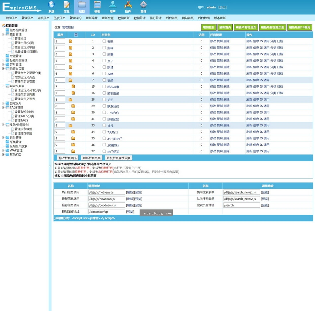315x311 pixels.
Task: Click the EmpireCMS logo
Action: point(22,7)
